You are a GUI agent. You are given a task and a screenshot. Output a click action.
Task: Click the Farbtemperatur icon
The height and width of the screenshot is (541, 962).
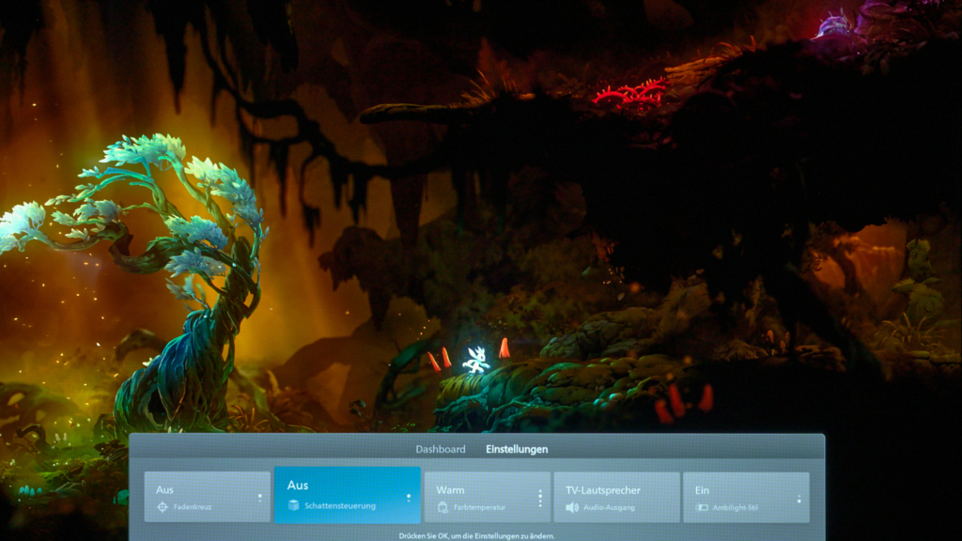point(442,507)
